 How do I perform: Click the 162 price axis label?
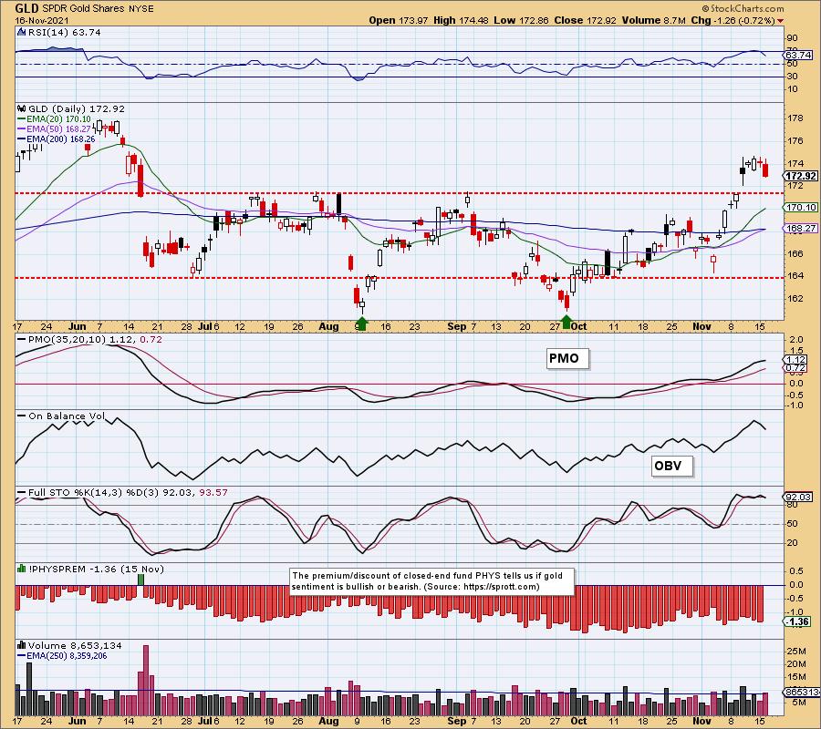(x=795, y=299)
